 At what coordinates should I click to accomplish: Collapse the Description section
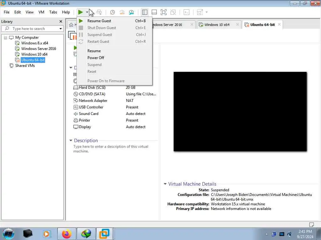pyautogui.click(x=71, y=140)
